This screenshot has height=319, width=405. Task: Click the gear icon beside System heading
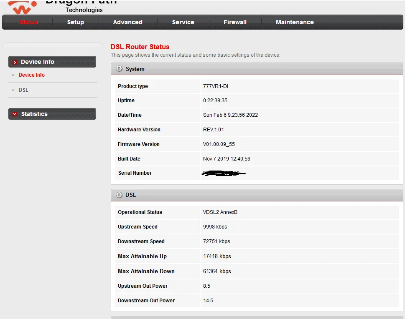[120, 69]
